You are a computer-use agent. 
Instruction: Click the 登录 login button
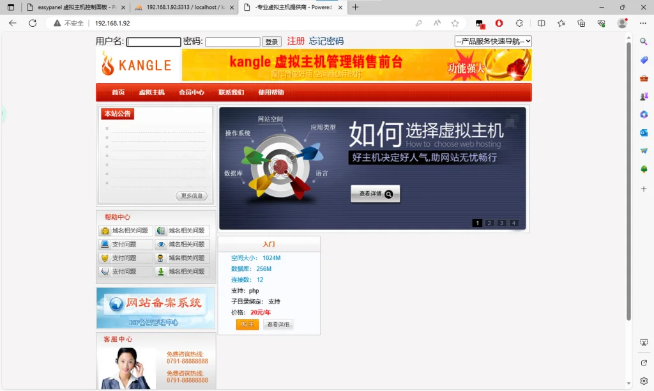(271, 42)
